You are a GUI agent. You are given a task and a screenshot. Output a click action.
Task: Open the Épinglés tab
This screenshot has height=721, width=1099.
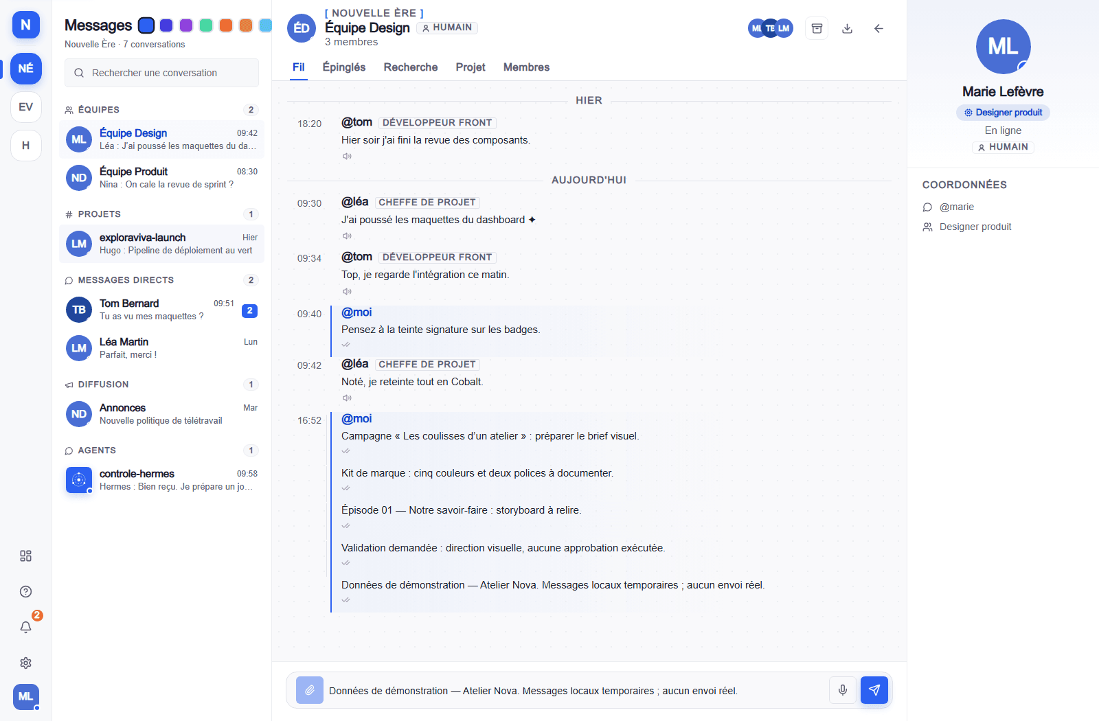(x=344, y=67)
